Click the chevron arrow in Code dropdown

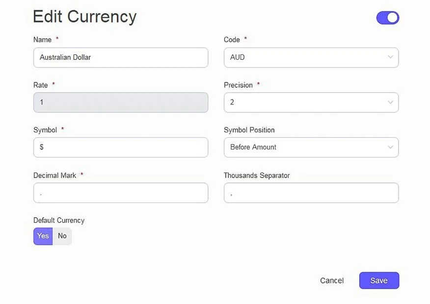pos(390,57)
